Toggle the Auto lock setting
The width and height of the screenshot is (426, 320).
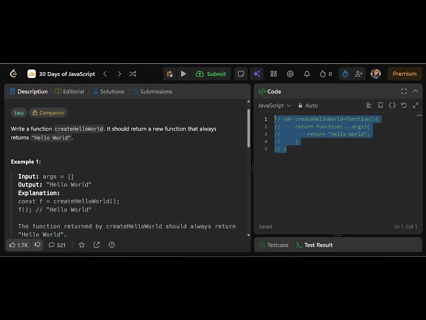pos(308,105)
